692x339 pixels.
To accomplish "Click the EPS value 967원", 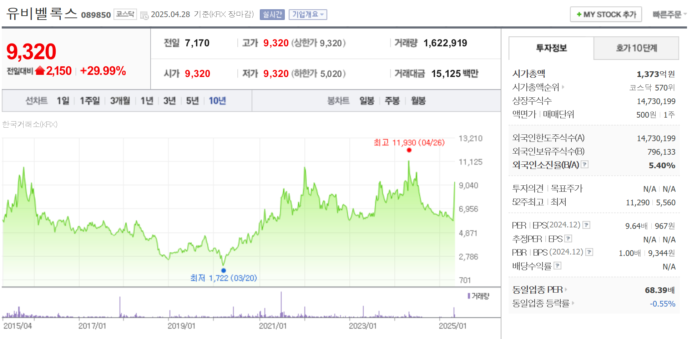I will coord(665,226).
